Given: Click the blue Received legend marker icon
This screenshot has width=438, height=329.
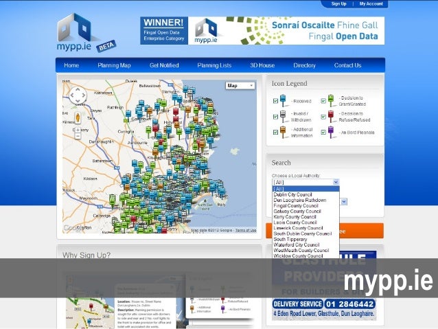Looking at the screenshot, I should click(283, 100).
